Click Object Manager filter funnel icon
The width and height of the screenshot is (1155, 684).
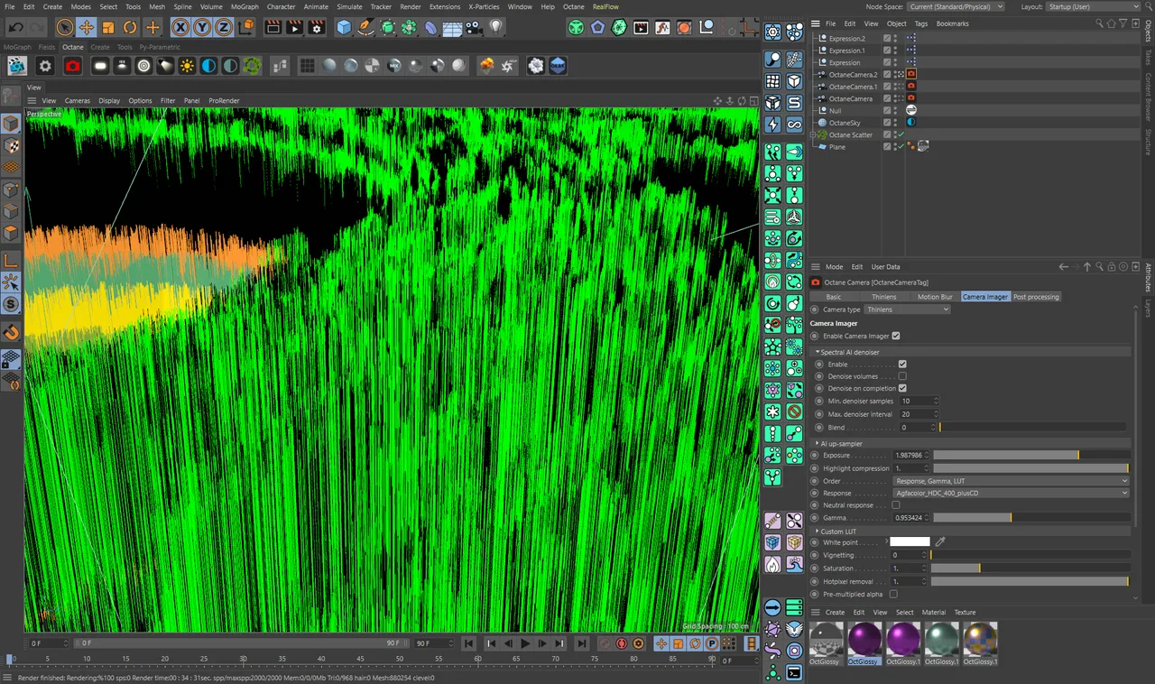[x=1122, y=23]
